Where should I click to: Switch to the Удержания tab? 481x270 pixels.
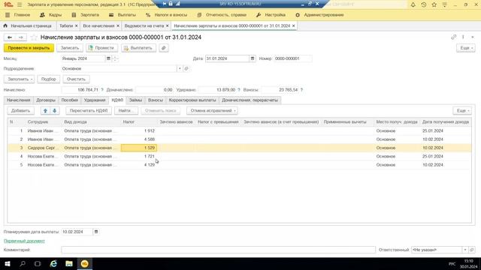click(x=95, y=100)
